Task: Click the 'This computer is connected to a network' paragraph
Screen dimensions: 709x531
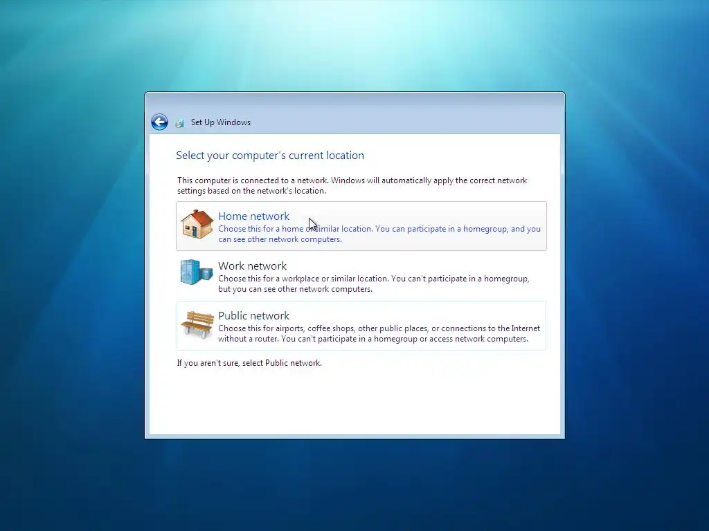Action: (352, 185)
